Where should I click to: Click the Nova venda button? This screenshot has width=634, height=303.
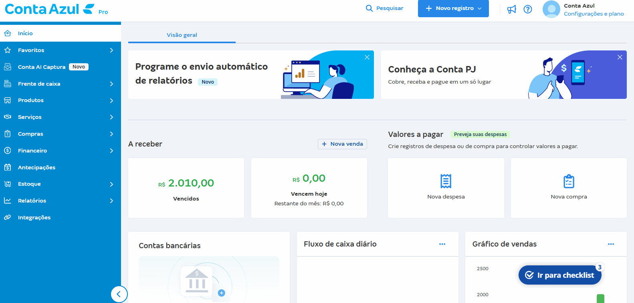pyautogui.click(x=342, y=144)
